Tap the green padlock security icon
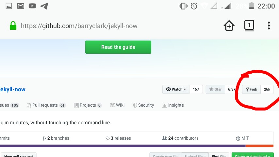This screenshot has width=279, height=157. tap(13, 26)
